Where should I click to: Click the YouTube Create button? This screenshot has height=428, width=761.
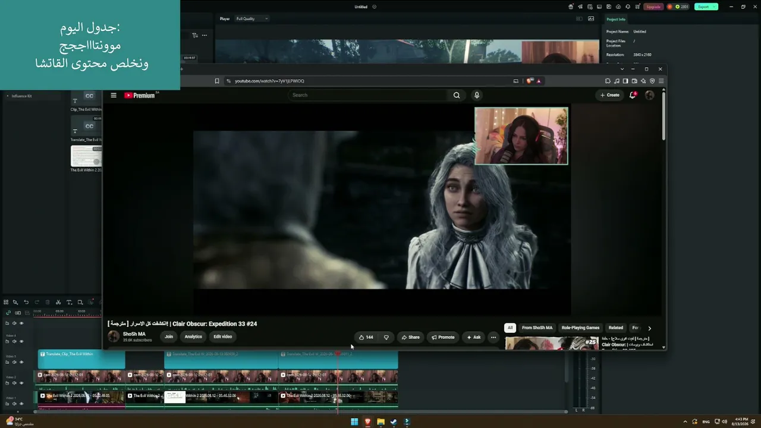click(610, 95)
